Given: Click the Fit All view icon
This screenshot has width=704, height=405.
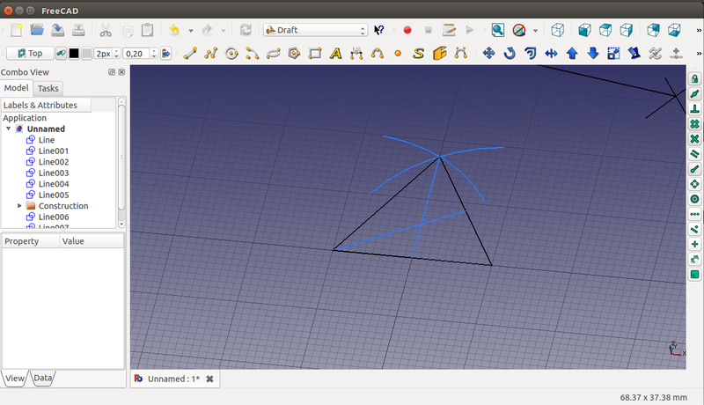Looking at the screenshot, I should click(x=498, y=30).
